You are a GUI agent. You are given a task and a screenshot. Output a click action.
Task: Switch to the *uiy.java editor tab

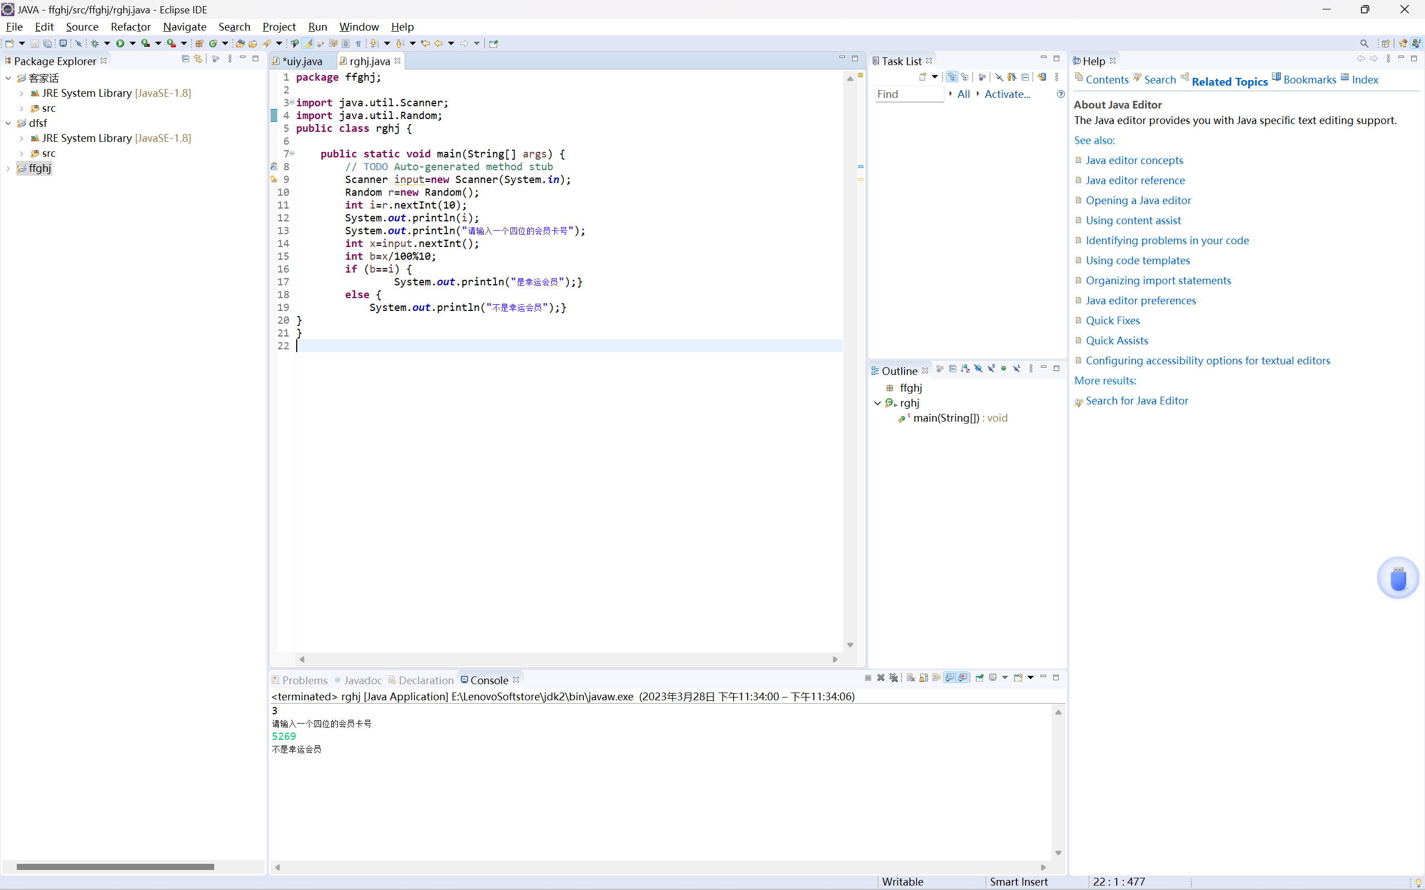[x=303, y=61]
